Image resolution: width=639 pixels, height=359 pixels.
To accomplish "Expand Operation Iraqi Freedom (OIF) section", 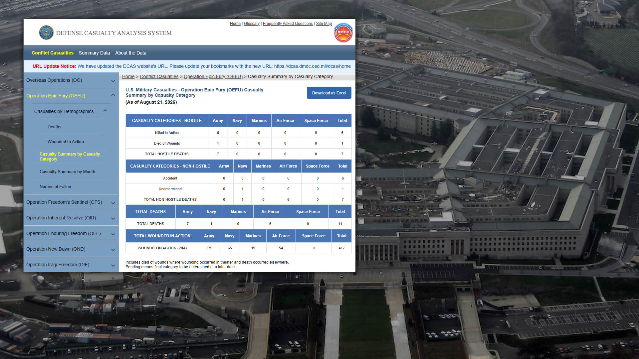I will pyautogui.click(x=71, y=265).
